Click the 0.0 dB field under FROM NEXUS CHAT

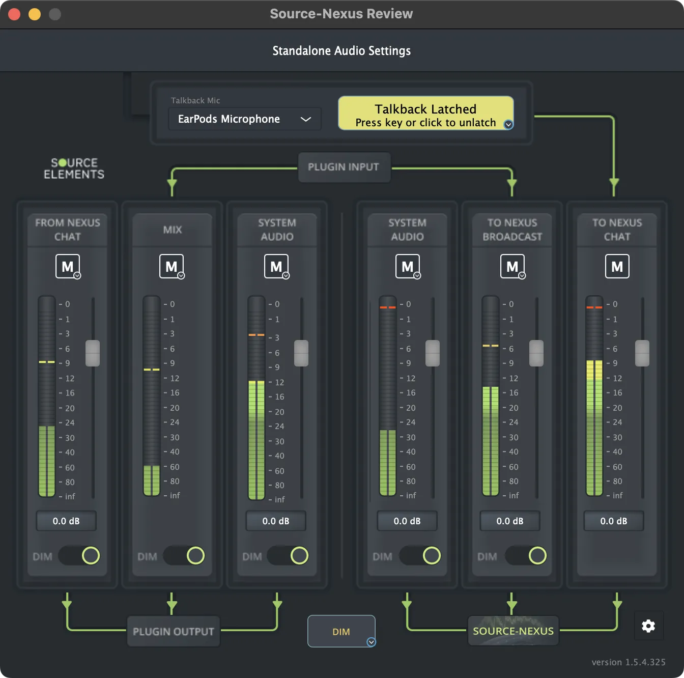pyautogui.click(x=66, y=521)
